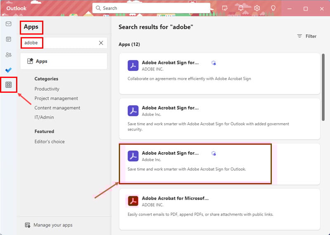The image size is (330, 235).
Task: Click the Adobe Acrobat Sign icon for government security
Action: tap(133, 111)
